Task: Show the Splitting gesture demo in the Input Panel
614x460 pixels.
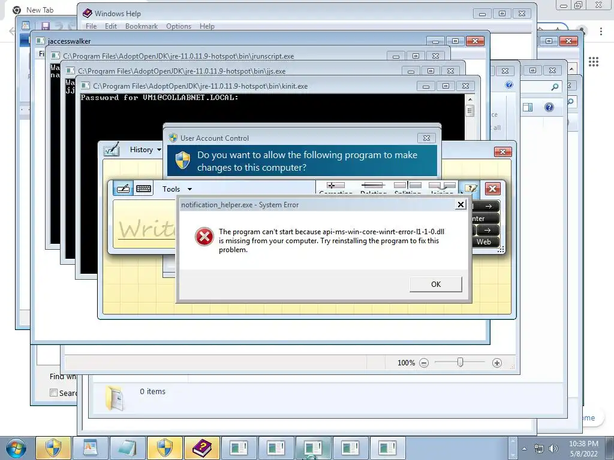Action: tap(408, 187)
